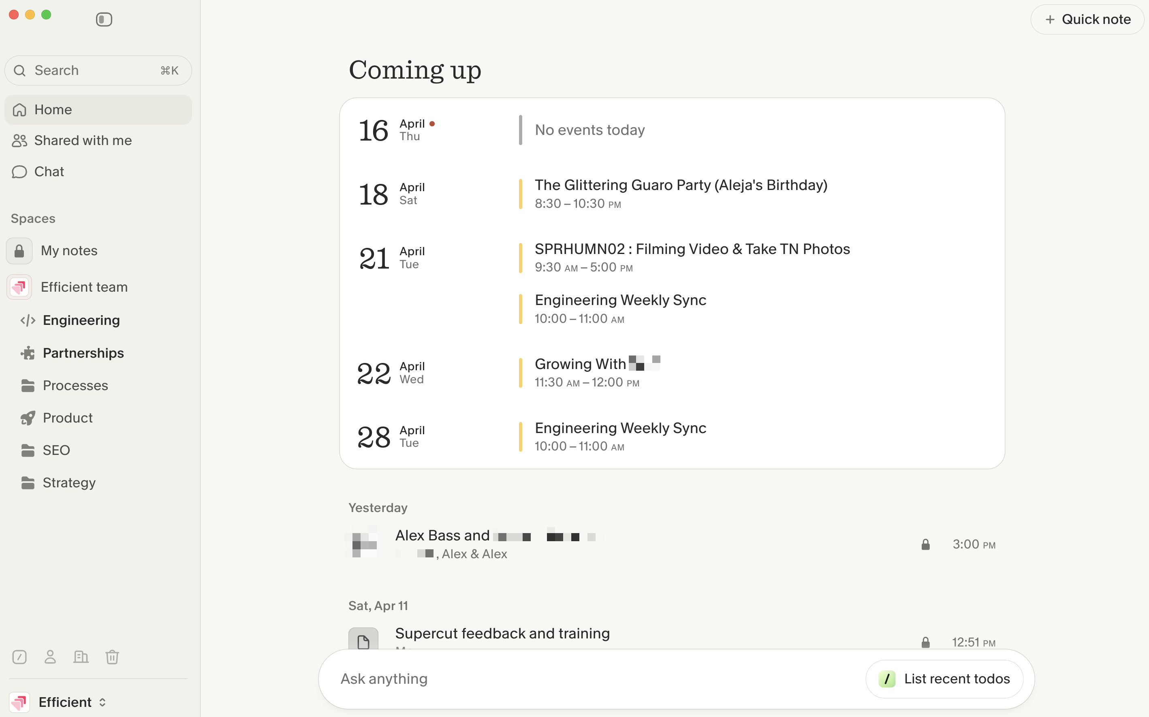Expand the Efficient team space

coord(84,287)
